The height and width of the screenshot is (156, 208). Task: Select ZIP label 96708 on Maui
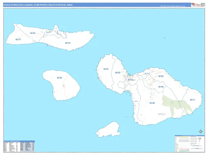tap(161, 76)
